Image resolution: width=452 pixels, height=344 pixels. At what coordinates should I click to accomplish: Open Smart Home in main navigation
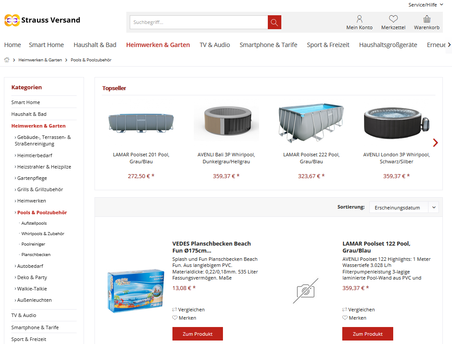(x=47, y=45)
